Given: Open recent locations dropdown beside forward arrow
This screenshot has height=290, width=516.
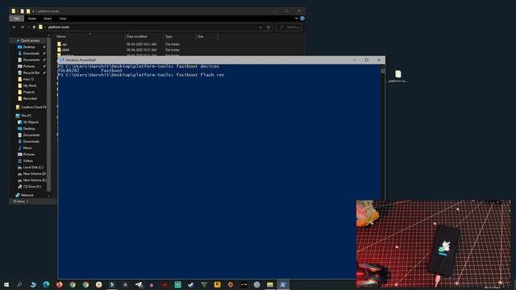Looking at the screenshot, I should click(x=28, y=27).
